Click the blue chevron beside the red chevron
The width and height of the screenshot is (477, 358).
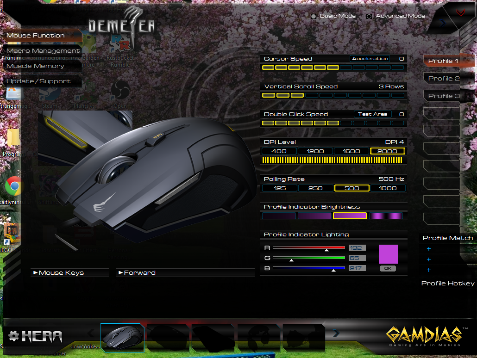[x=443, y=24]
